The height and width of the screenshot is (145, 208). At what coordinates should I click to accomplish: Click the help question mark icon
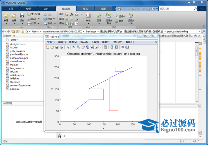click(153, 9)
